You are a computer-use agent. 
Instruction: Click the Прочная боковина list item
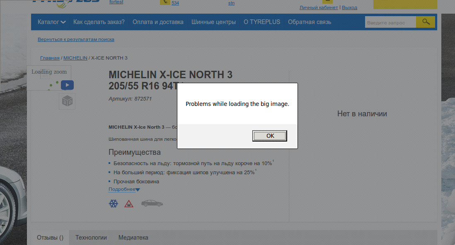point(136,182)
